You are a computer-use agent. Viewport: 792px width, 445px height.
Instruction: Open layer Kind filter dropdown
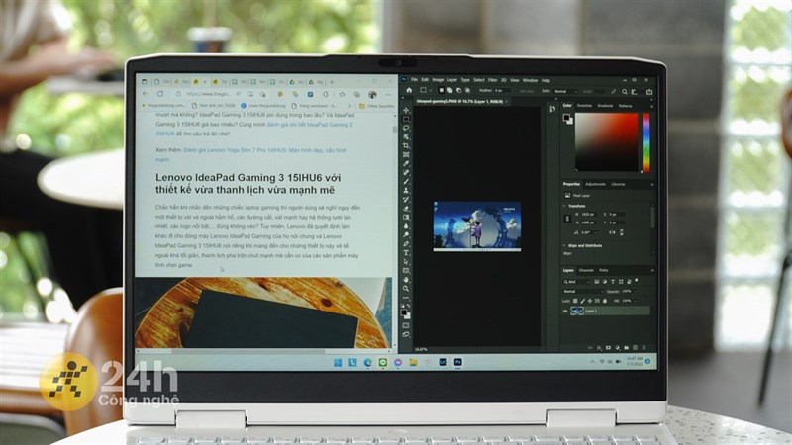(577, 282)
